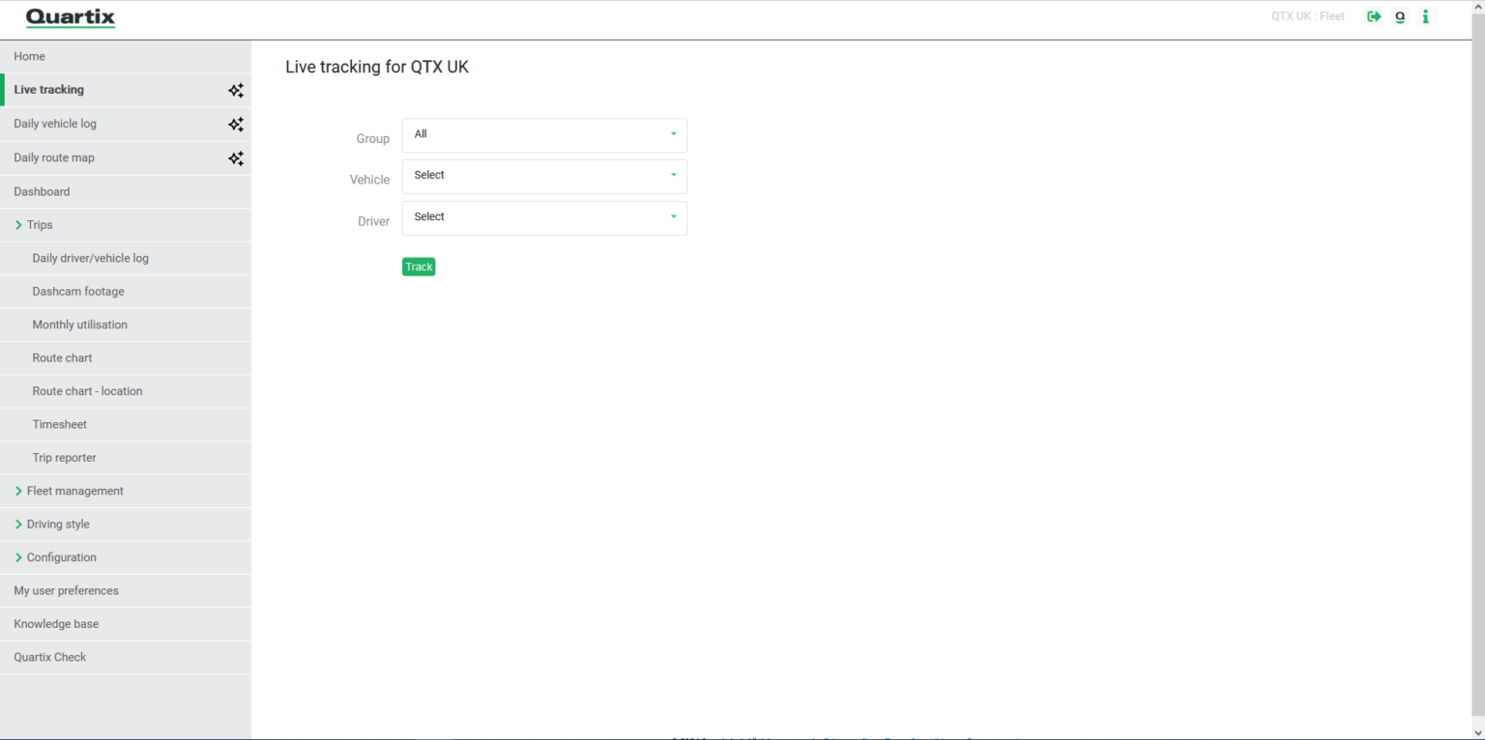1485x740 pixels.
Task: Go to Dashboard in sidebar
Action: coord(42,191)
